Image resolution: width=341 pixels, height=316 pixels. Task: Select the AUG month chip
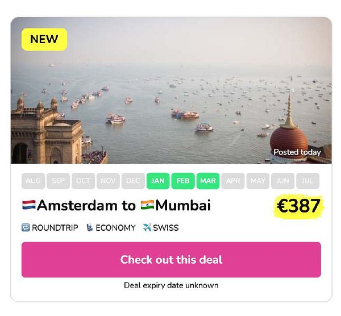click(x=34, y=181)
